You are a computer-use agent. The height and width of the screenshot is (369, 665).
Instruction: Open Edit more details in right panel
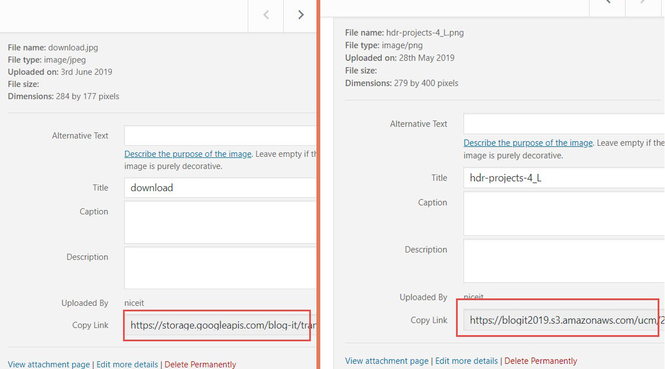(x=467, y=361)
